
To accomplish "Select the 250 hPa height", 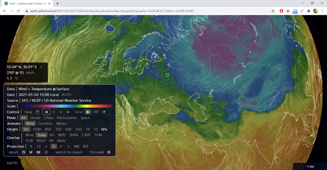I will [79, 129].
